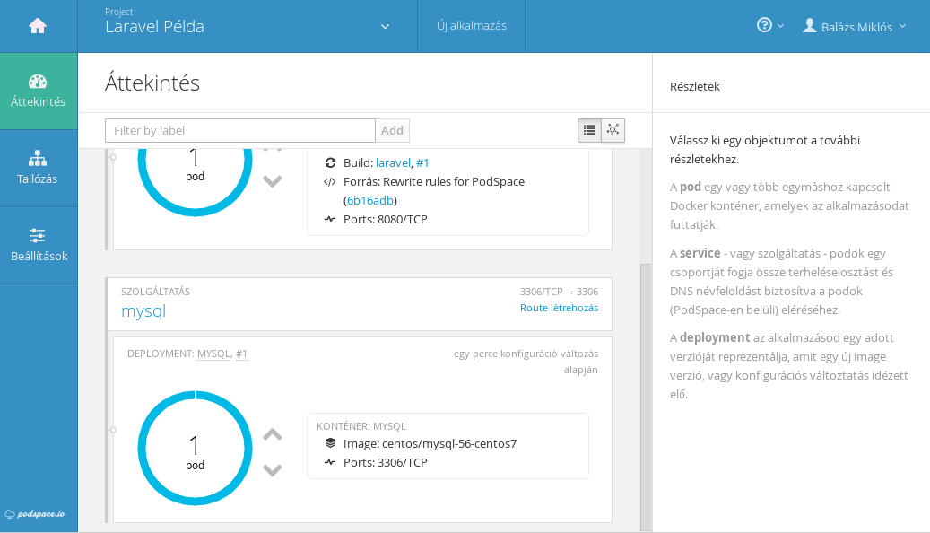Go to the Tallózás sidebar section
This screenshot has width=930, height=533.
(x=39, y=169)
